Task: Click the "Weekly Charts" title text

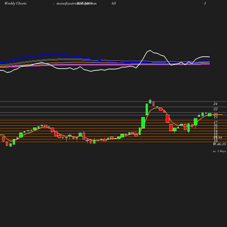Action: (15, 3)
